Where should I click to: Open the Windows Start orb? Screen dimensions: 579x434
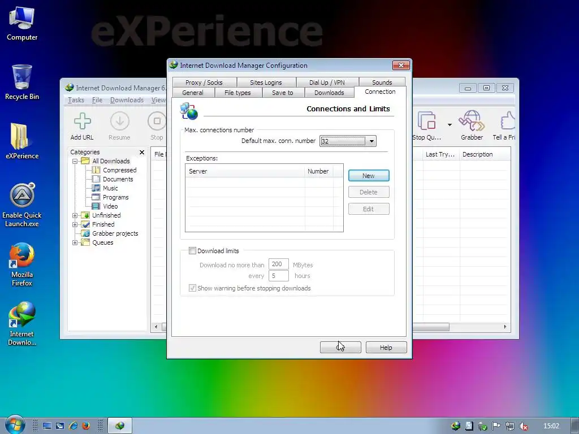coord(14,425)
